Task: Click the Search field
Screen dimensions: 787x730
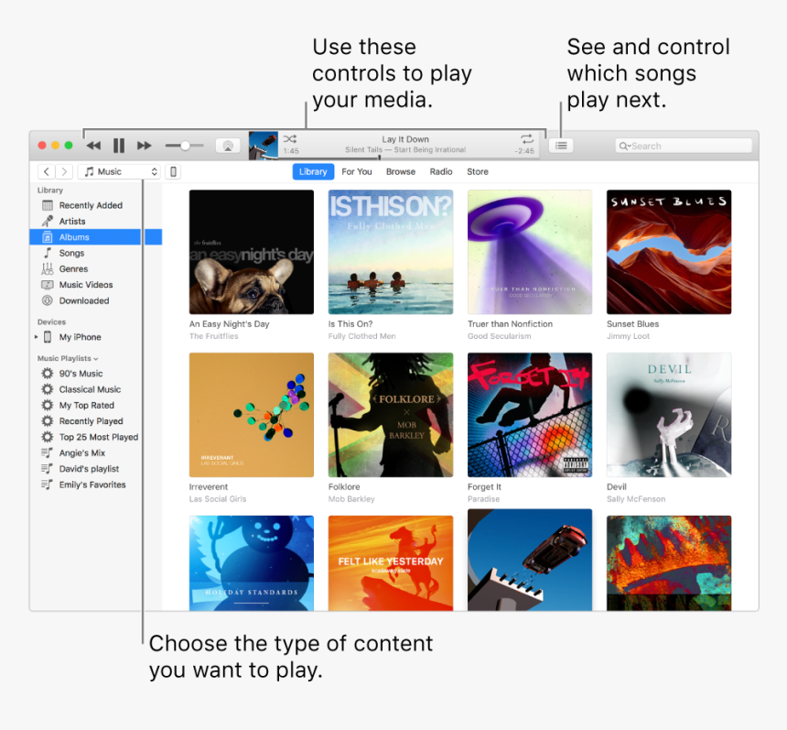Action: (x=684, y=146)
